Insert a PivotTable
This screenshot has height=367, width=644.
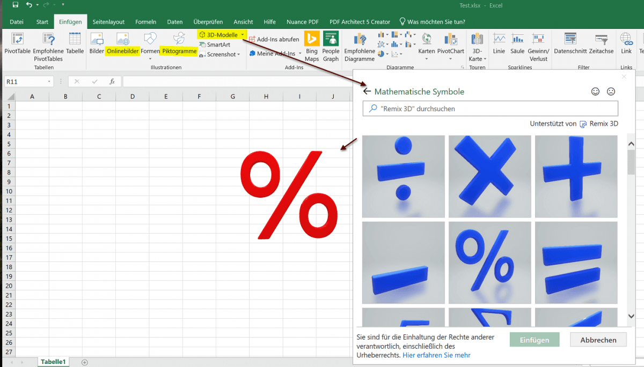(x=18, y=47)
